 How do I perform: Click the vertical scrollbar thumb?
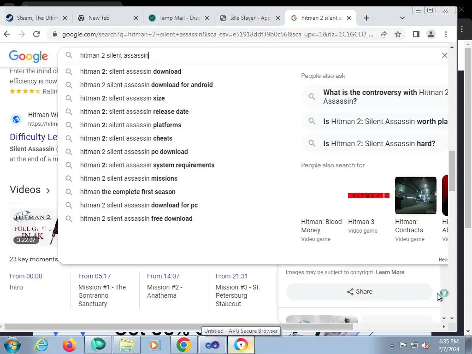coord(451,171)
